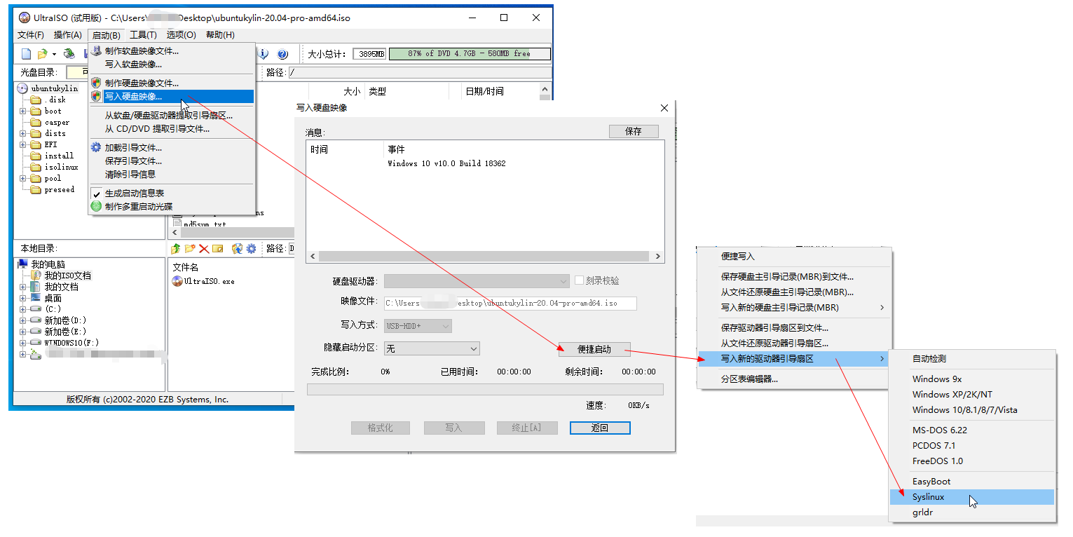Click the 保存 button in write dialog
The image size is (1073, 537).
[x=634, y=131]
